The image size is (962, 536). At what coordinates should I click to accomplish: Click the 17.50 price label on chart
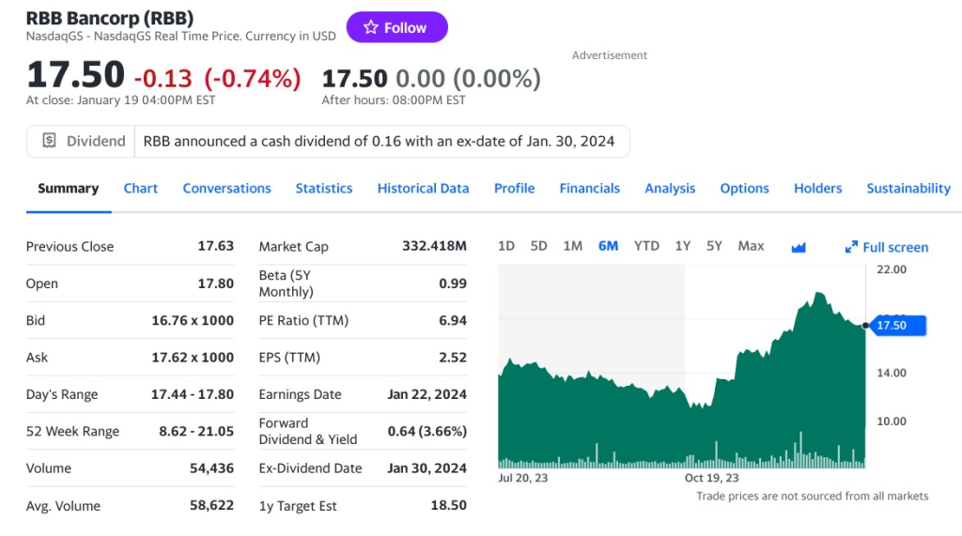click(897, 325)
